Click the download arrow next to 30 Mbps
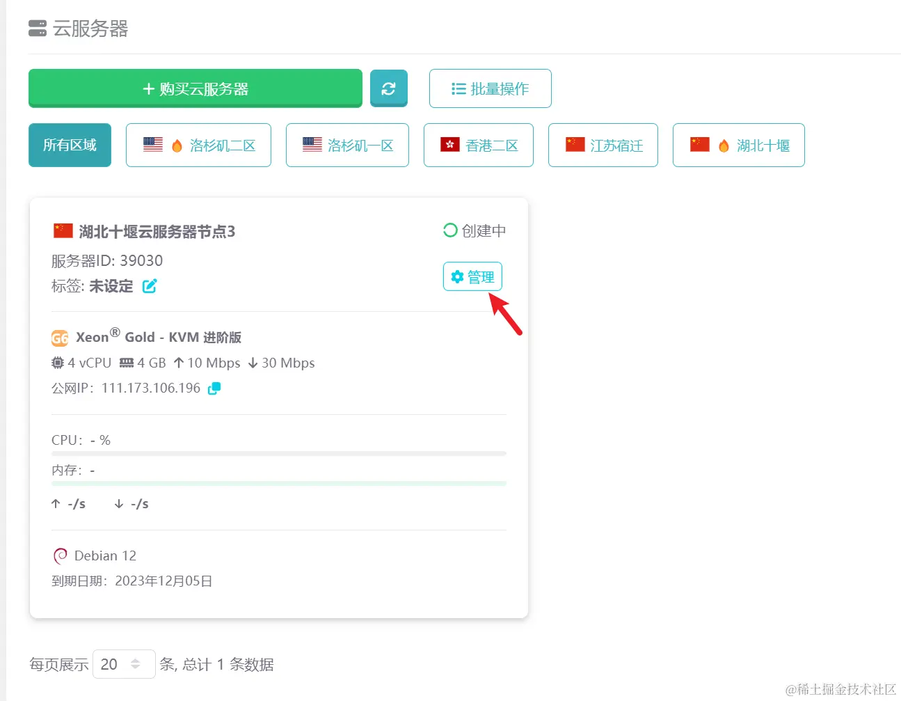The image size is (901, 701). (x=253, y=363)
